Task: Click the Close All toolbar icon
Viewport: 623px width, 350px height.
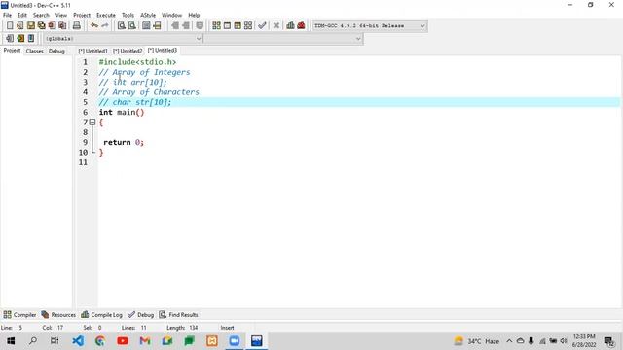Action: pos(62,26)
